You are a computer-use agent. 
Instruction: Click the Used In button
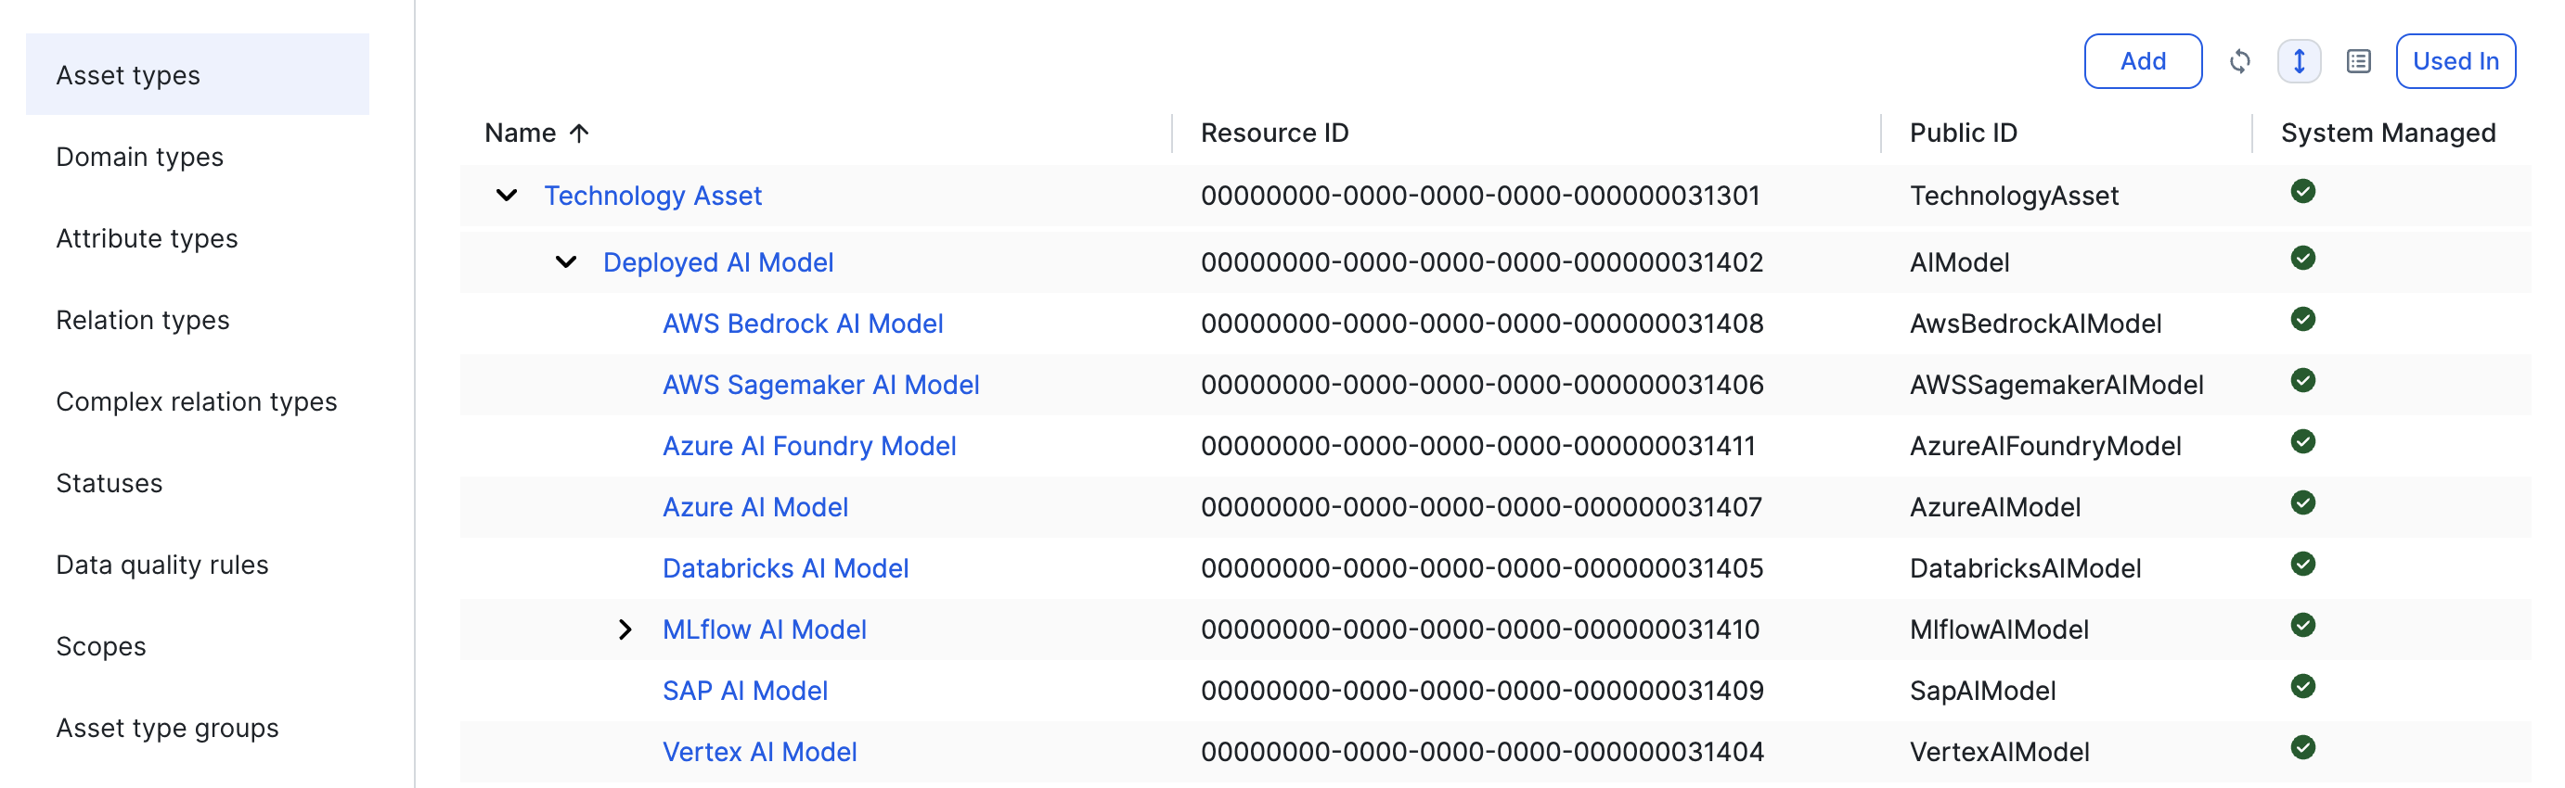[2455, 62]
